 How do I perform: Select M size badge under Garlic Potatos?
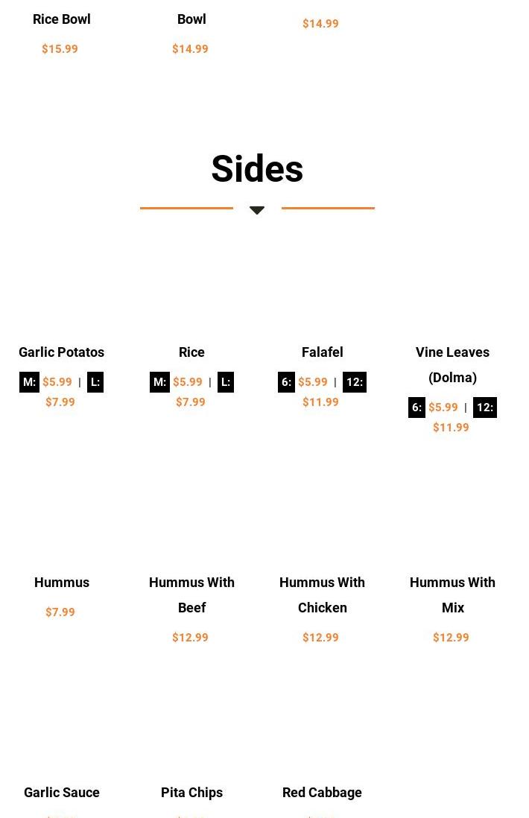[x=29, y=382]
